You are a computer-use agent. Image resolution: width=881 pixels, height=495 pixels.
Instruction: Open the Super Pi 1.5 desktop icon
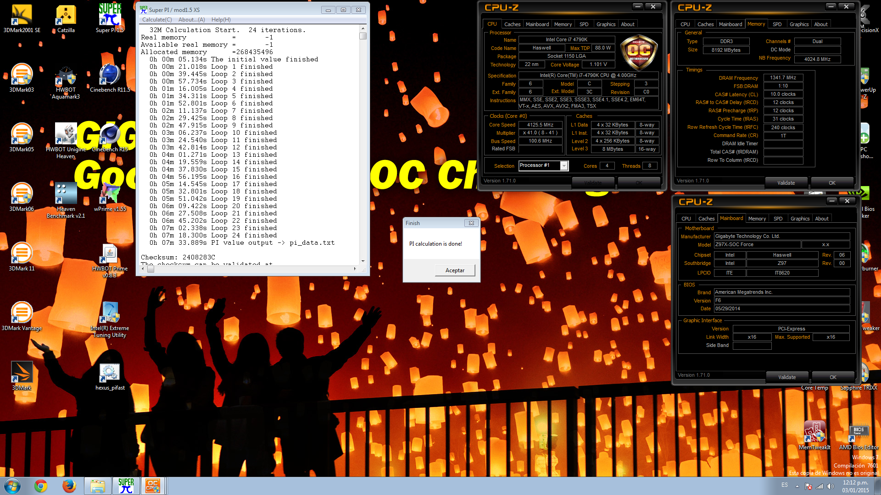[110, 18]
